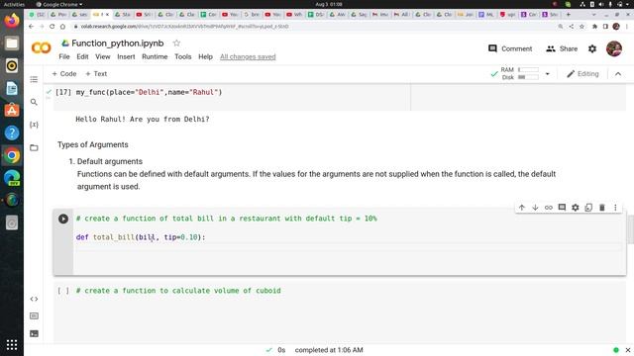
Task: Open Files app in dock
Action: pos(12,44)
